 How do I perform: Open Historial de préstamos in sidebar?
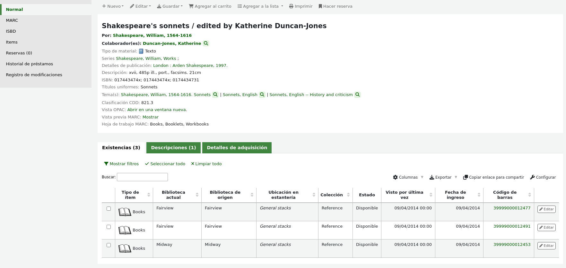(46, 64)
